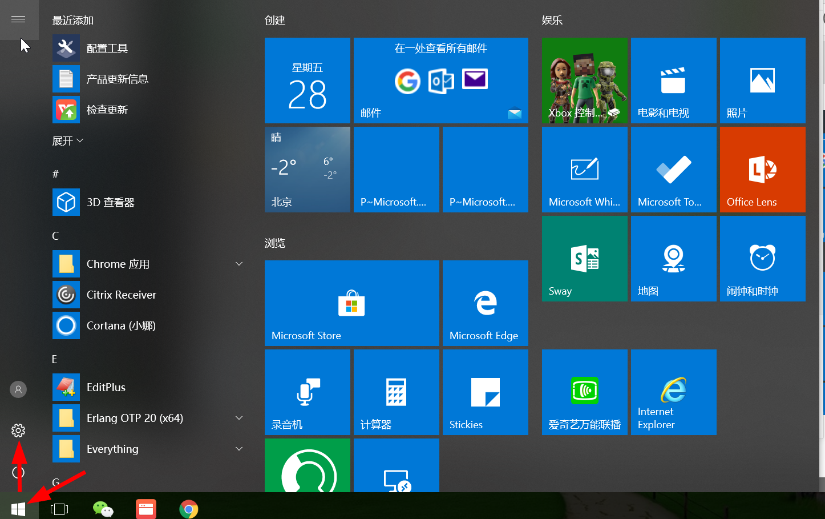The width and height of the screenshot is (825, 519).
Task: Launch Chrome from the taskbar
Action: tap(189, 509)
